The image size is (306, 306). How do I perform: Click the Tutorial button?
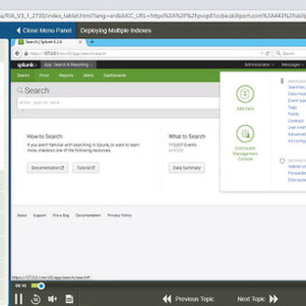86,168
